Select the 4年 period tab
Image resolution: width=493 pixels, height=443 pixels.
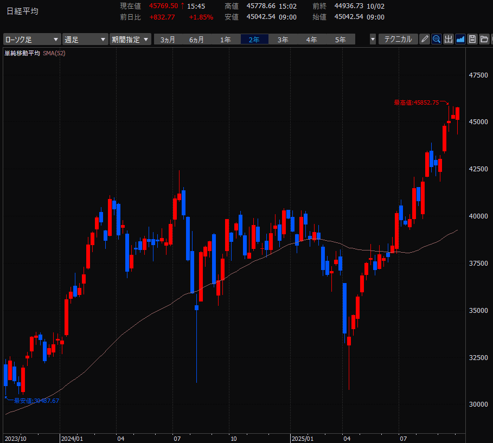[x=312, y=40]
